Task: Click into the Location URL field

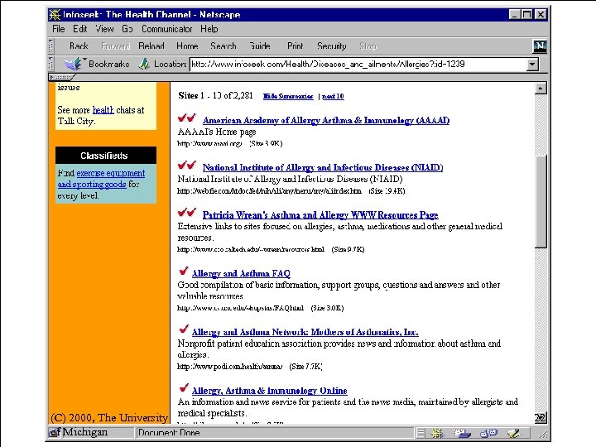Action: [x=358, y=64]
